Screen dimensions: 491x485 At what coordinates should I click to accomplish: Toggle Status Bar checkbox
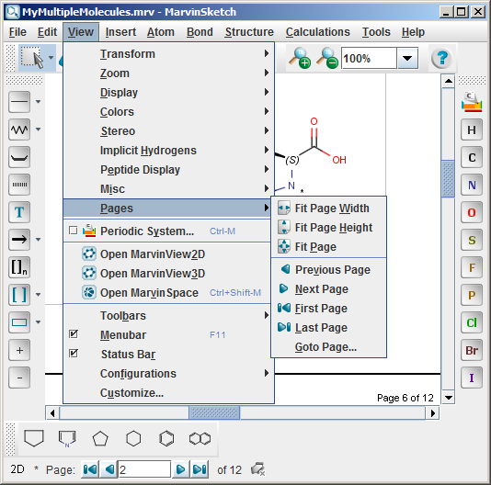73,354
